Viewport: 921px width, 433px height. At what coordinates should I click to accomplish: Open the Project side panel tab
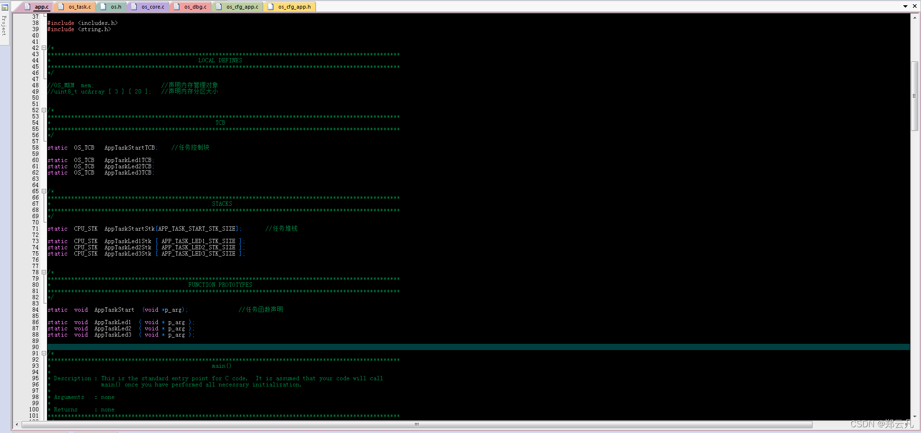(4, 25)
